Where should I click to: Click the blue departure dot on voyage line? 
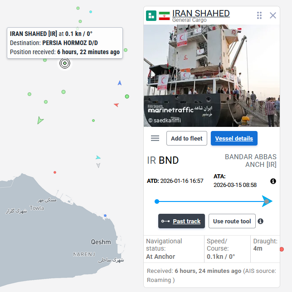point(157,201)
